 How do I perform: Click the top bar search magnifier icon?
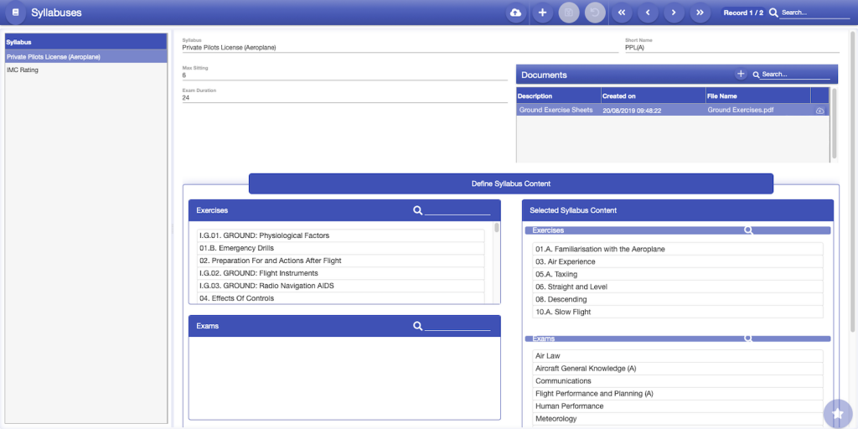[x=773, y=13]
